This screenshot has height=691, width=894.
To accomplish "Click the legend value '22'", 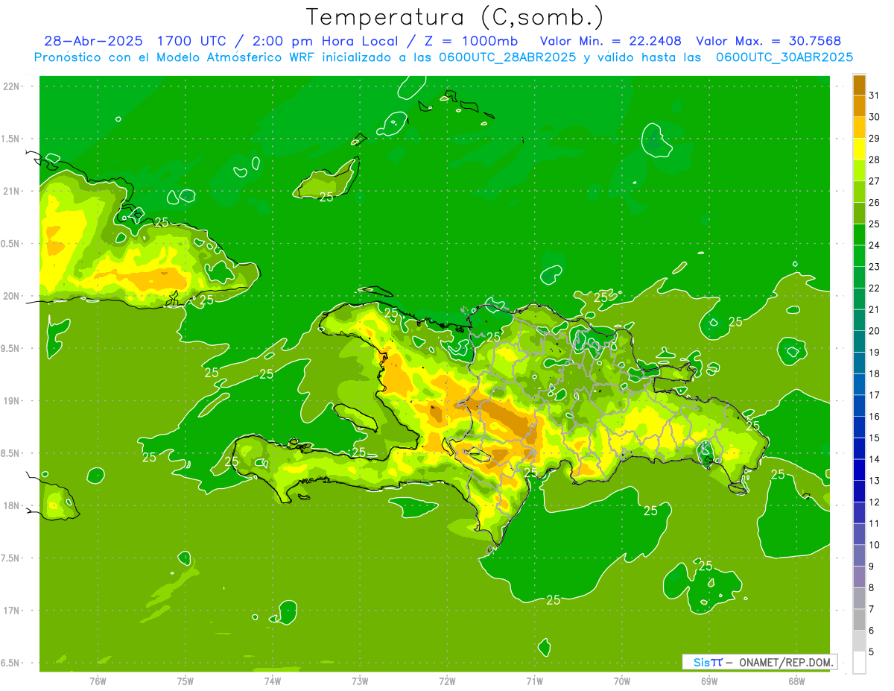I will pos(875,288).
